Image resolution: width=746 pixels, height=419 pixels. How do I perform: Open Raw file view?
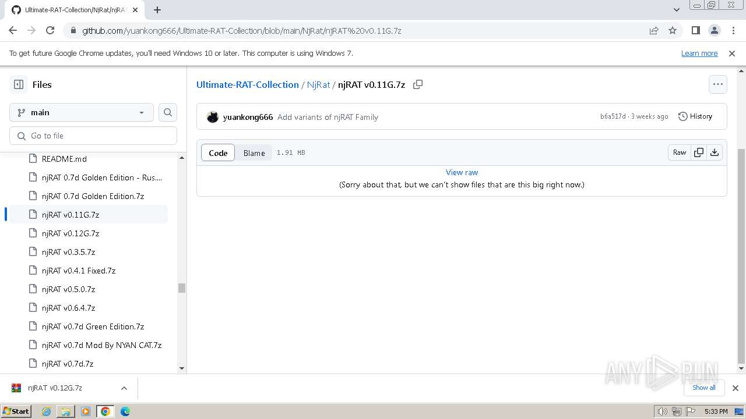click(x=680, y=152)
